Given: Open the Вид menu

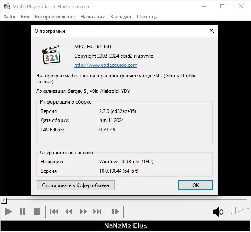Looking at the screenshot, I should tap(25, 17).
